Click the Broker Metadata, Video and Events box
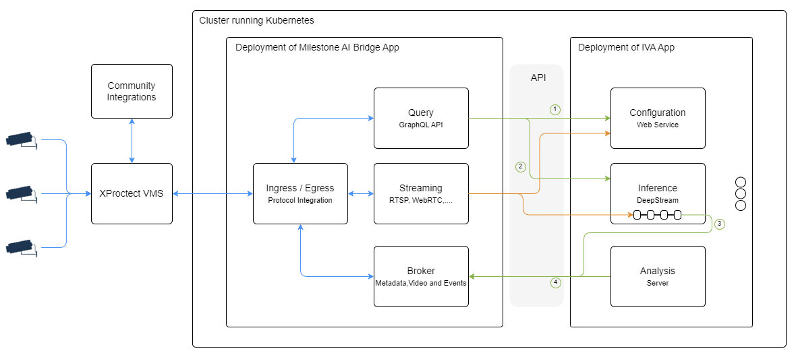796x357 pixels. click(421, 276)
